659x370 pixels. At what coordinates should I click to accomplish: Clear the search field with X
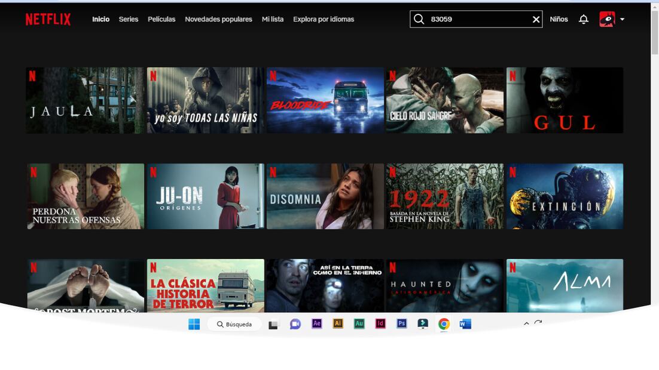click(x=536, y=20)
